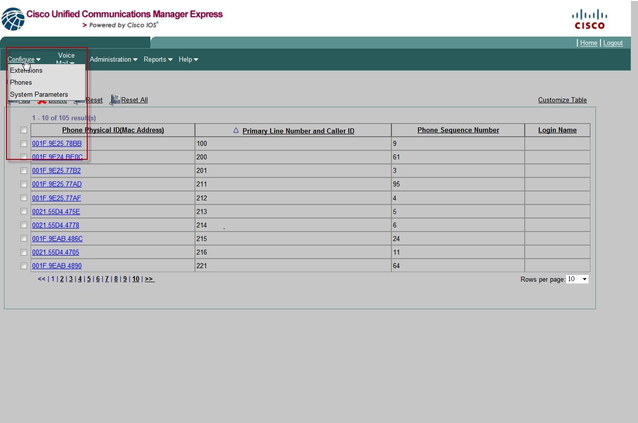Select System Parameters from Configure menu
The height and width of the screenshot is (423, 638).
(x=39, y=95)
